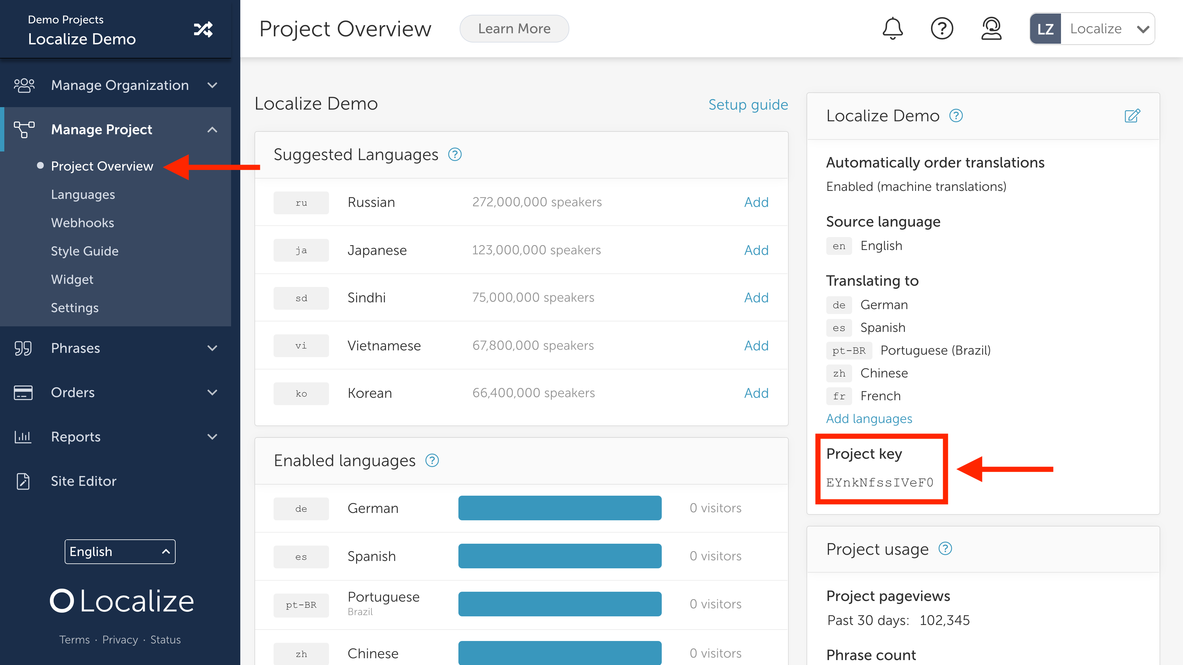The height and width of the screenshot is (665, 1183).
Task: Click the help question mark icon in header
Action: tap(942, 28)
